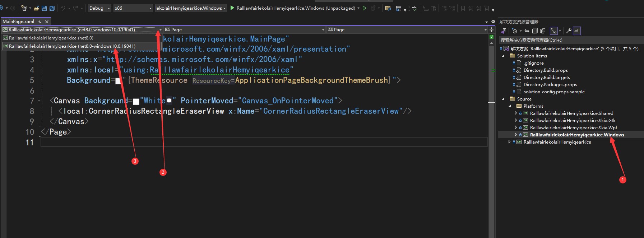
Task: Click the Save All toolbar icon
Action: click(52, 8)
